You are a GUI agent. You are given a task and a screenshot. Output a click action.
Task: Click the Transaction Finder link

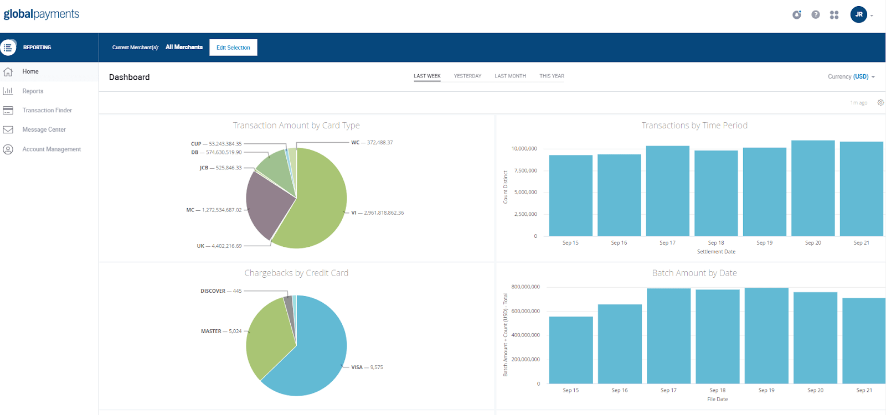click(x=47, y=111)
